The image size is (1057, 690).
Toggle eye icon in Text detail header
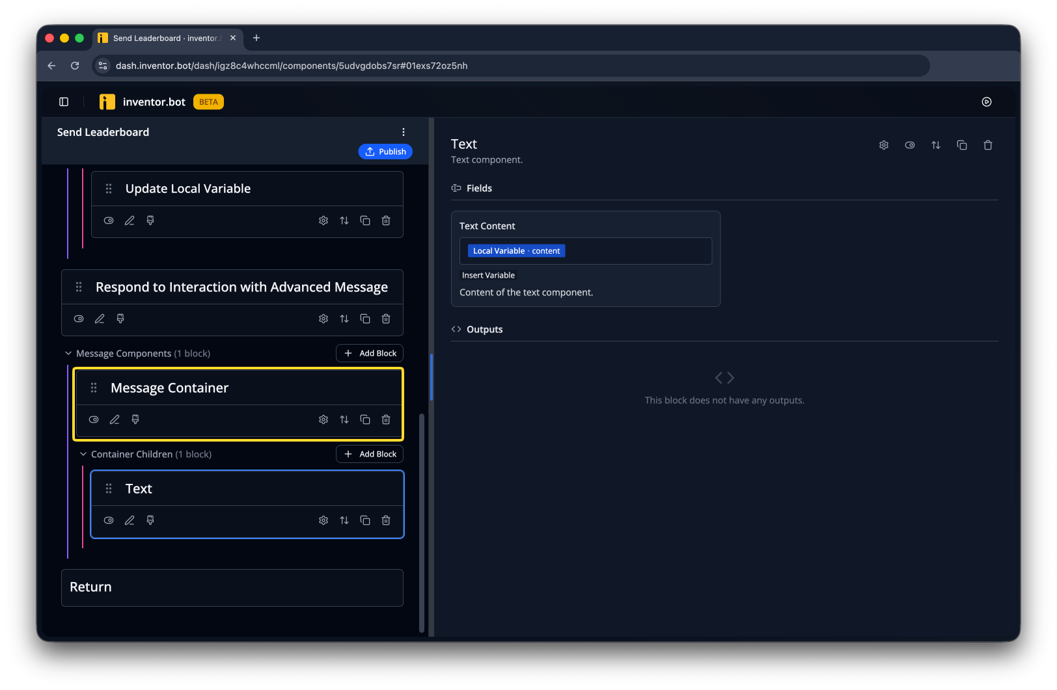point(910,146)
